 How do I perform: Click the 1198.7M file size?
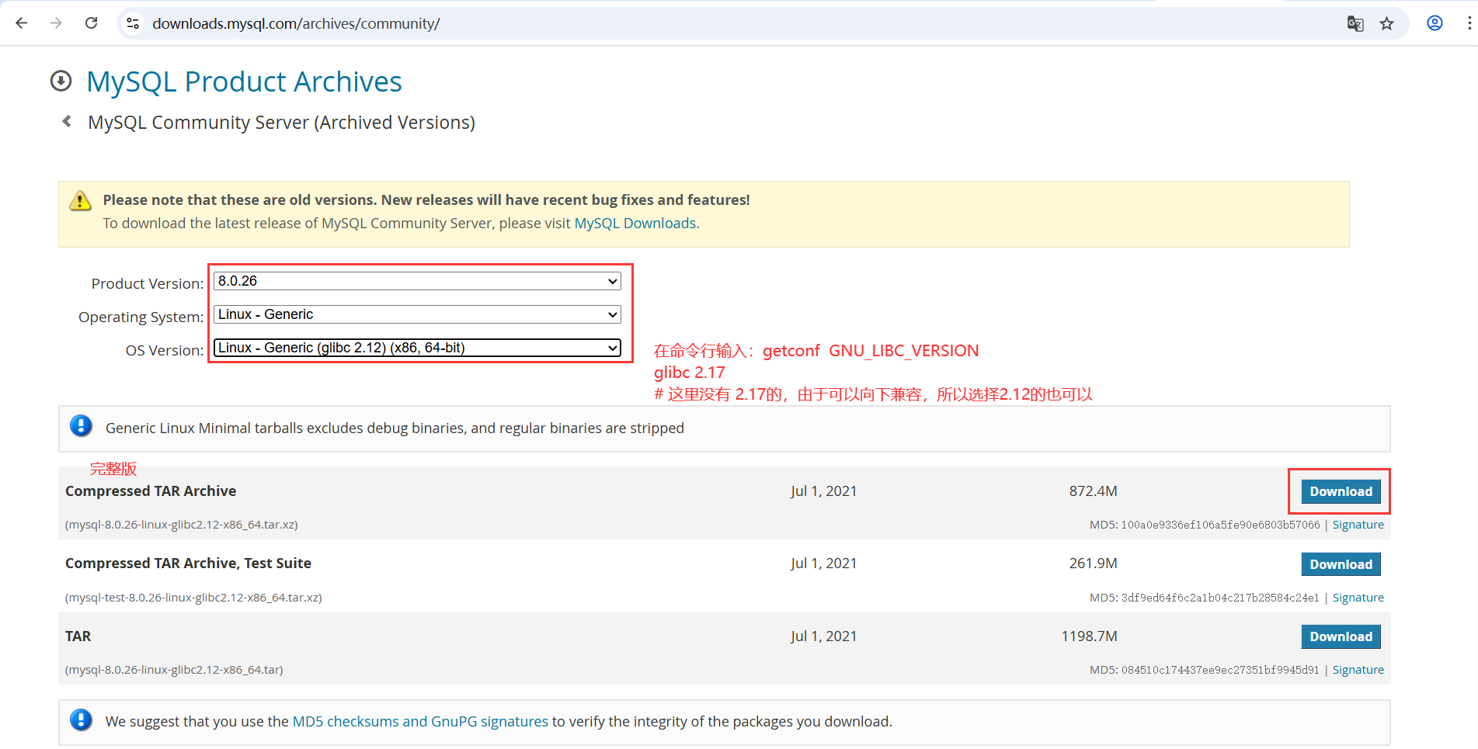[x=1089, y=636]
